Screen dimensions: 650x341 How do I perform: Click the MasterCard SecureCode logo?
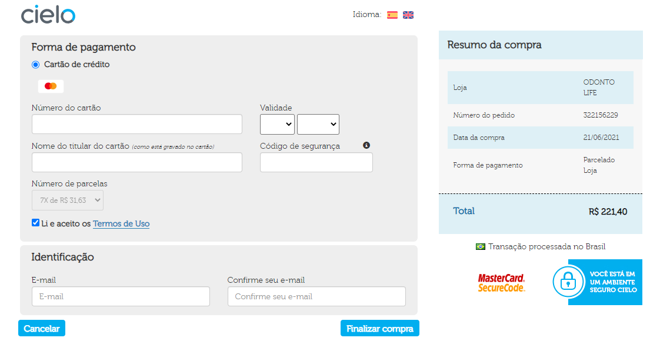(501, 283)
